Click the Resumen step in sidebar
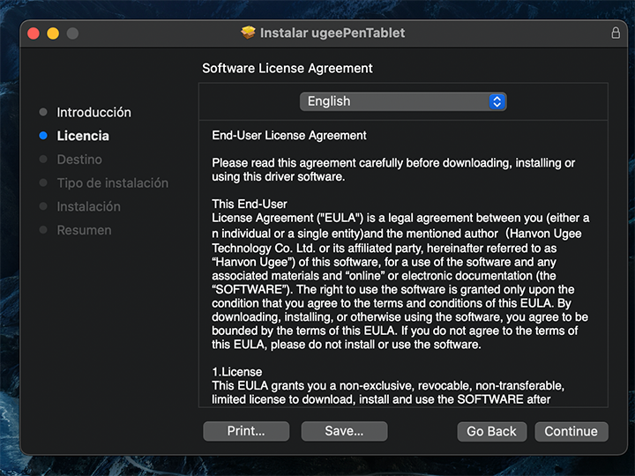 (84, 230)
